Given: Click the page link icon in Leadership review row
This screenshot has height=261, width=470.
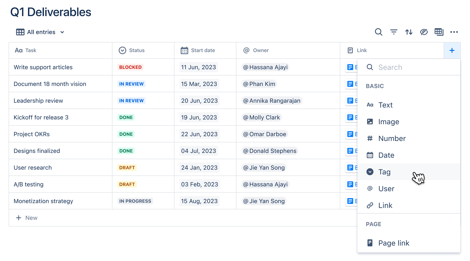Looking at the screenshot, I should [x=350, y=101].
